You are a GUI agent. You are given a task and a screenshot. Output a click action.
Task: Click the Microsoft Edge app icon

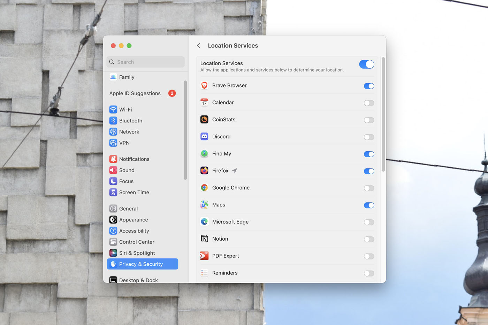[x=204, y=222]
